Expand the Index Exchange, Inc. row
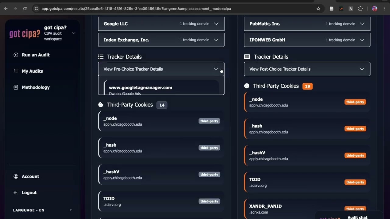 (x=161, y=40)
